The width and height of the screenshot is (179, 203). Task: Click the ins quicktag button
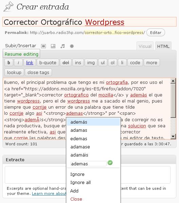coord(78,63)
